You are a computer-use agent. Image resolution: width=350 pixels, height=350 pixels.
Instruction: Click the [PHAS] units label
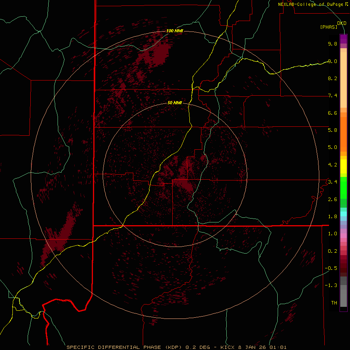point(329,27)
